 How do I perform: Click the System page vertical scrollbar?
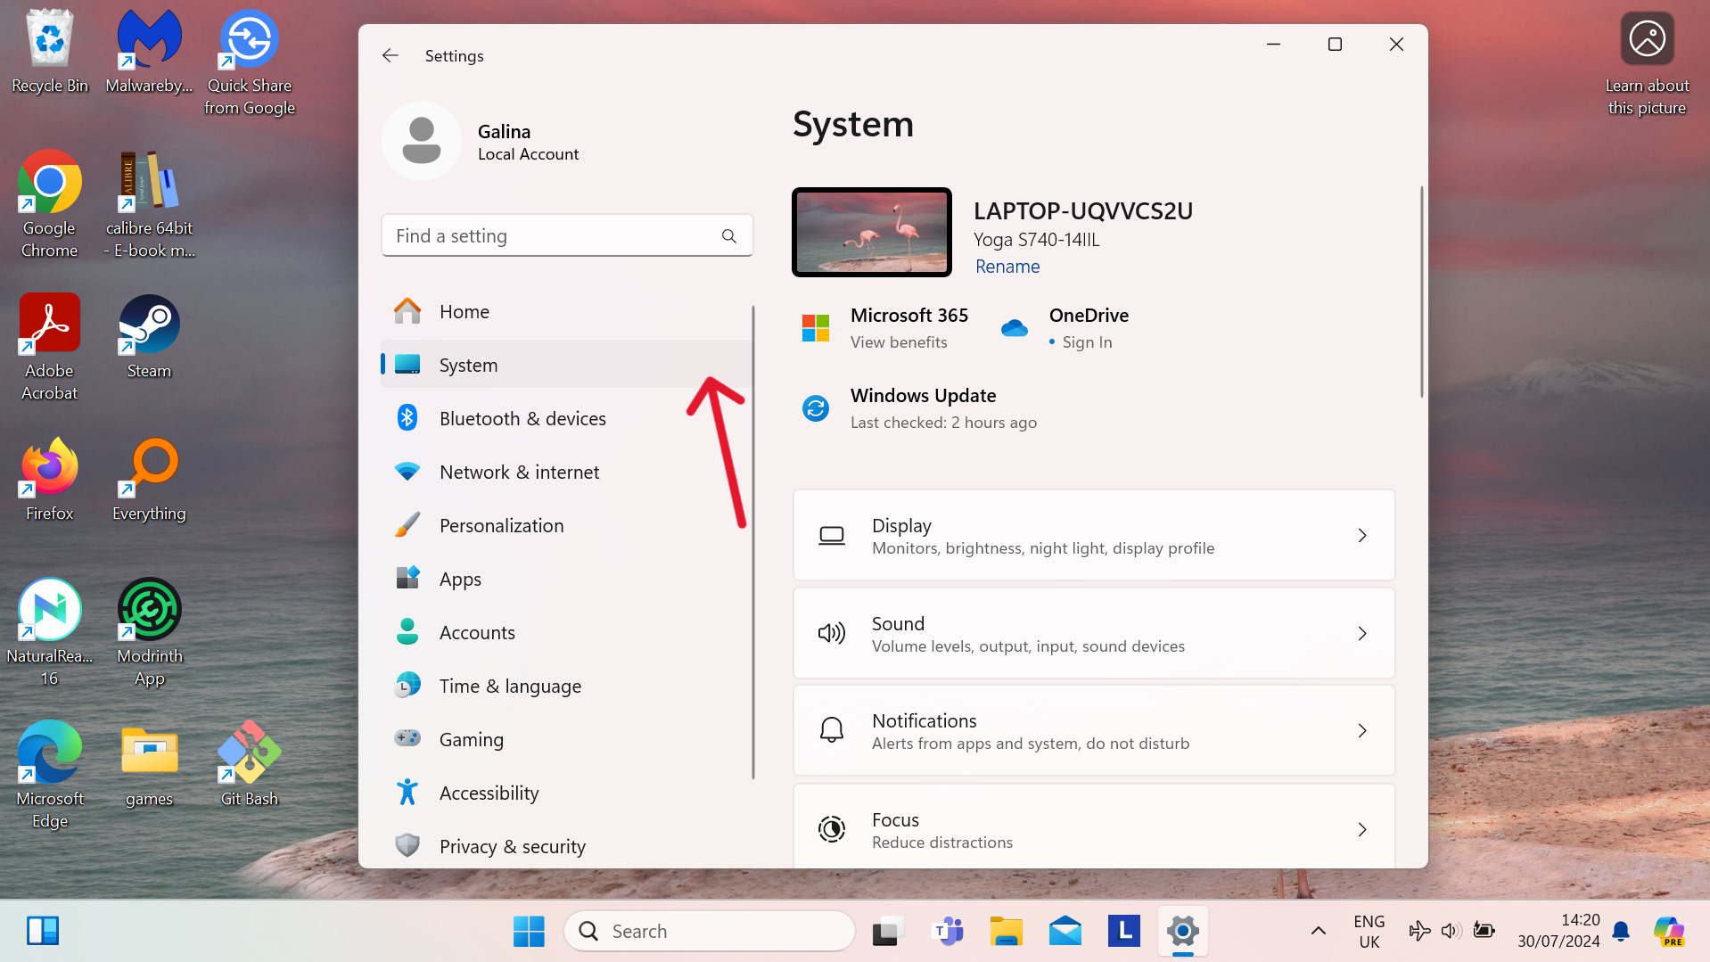click(1421, 292)
